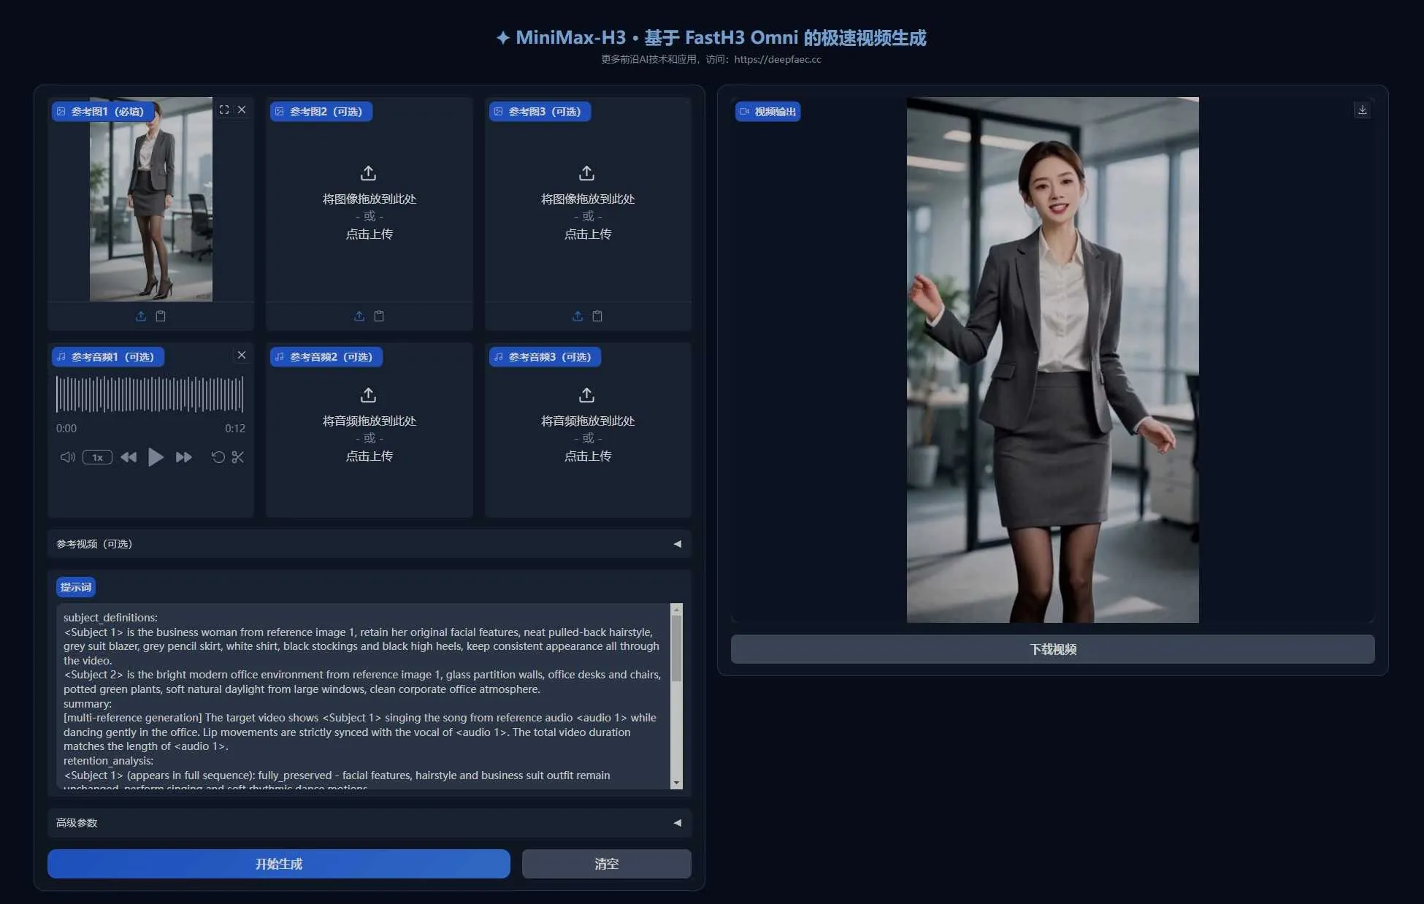Viewport: 1424px width, 904px height.
Task: Click upload icon below reference image 1
Action: (x=141, y=316)
